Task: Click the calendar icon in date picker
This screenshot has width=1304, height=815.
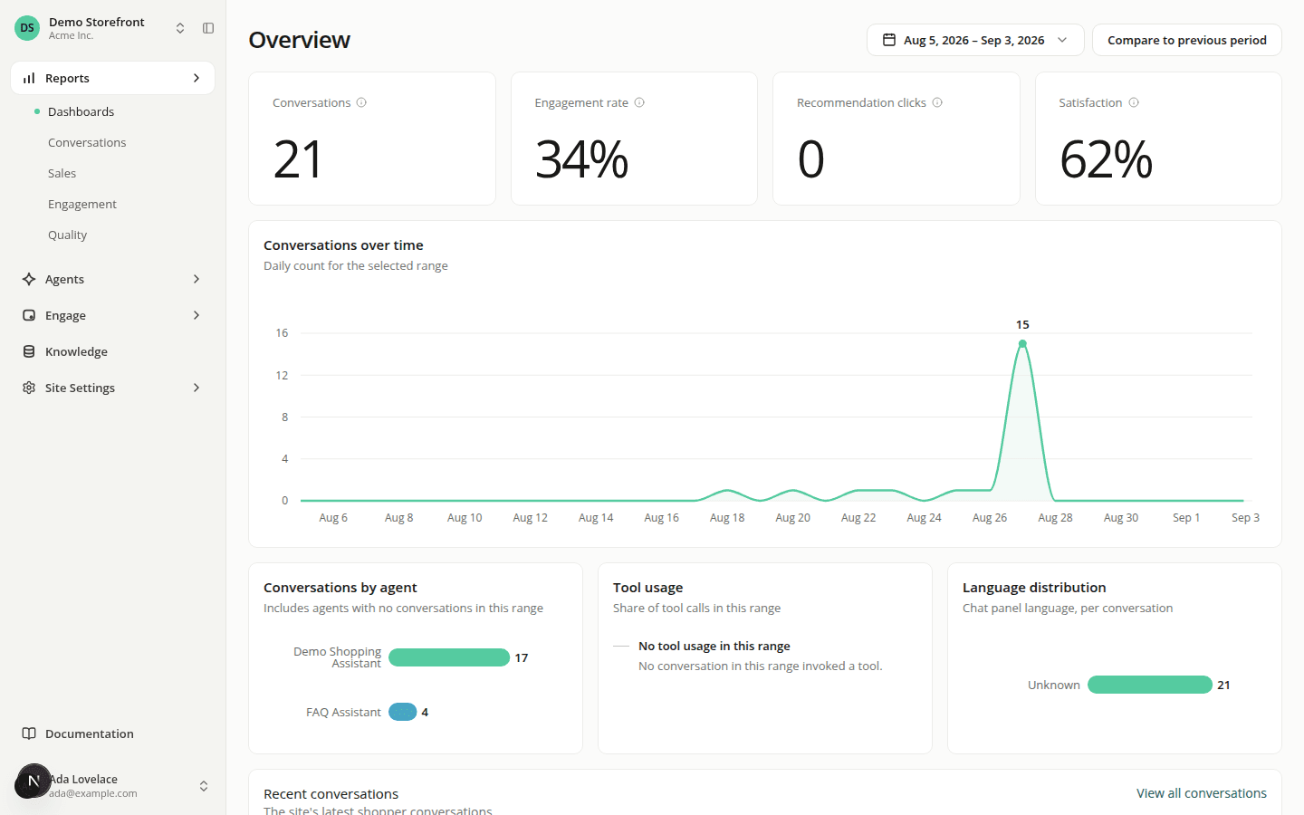Action: tap(889, 40)
